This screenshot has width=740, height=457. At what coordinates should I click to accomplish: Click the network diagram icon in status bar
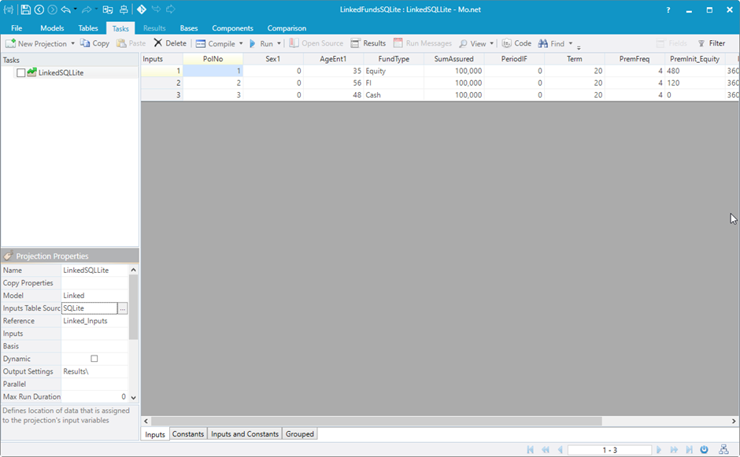click(x=723, y=450)
